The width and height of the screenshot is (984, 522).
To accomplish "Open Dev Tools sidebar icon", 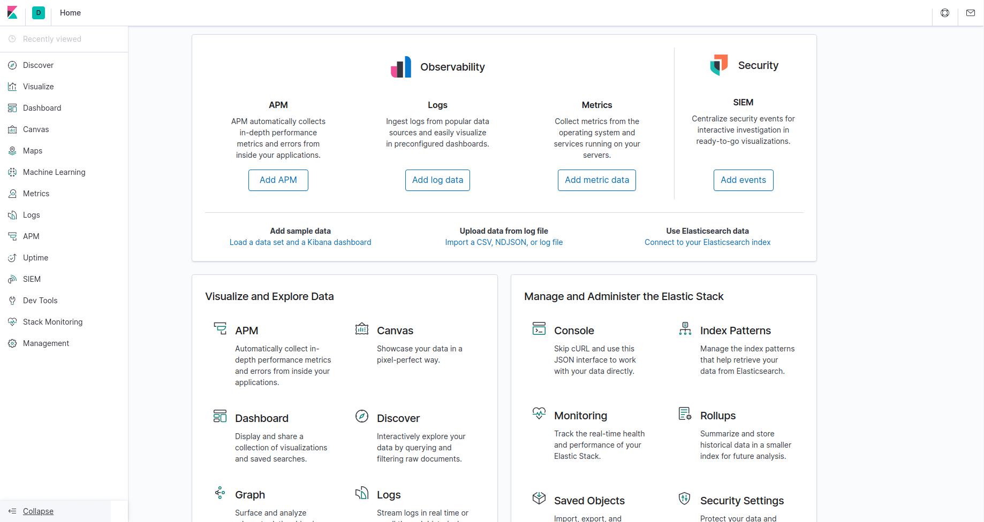I will [x=12, y=300].
